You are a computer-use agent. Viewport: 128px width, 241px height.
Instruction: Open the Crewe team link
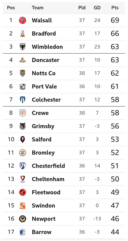(40, 113)
